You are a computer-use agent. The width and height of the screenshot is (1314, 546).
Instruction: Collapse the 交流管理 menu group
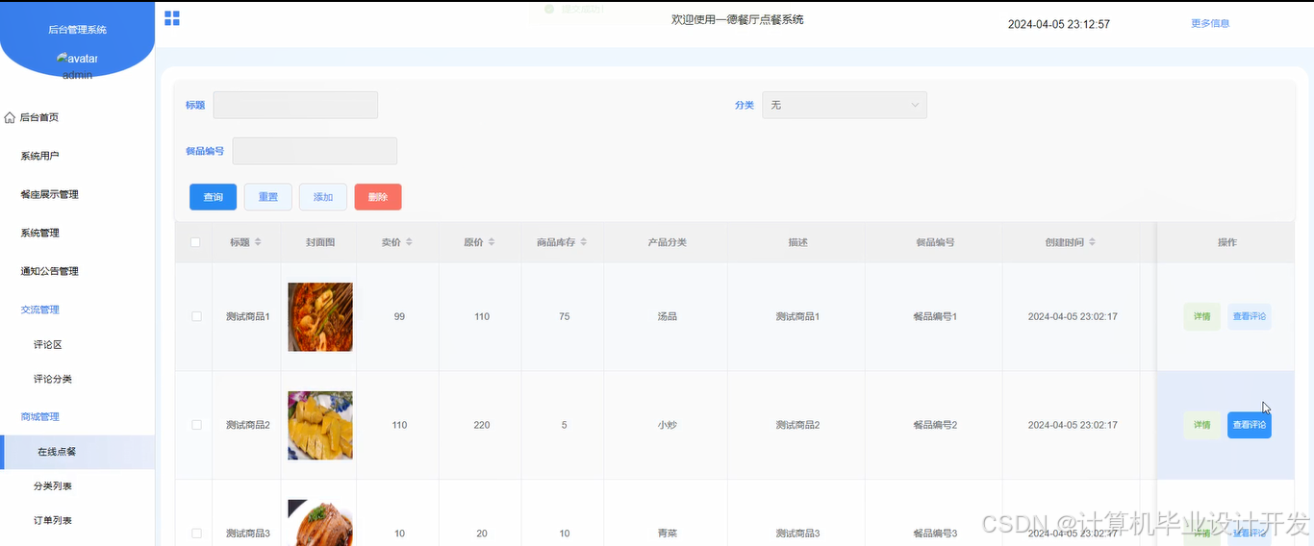pos(40,310)
